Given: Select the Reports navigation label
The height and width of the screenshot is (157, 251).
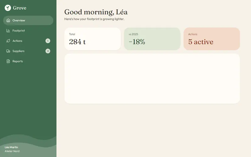Looking at the screenshot, I should (18, 61).
